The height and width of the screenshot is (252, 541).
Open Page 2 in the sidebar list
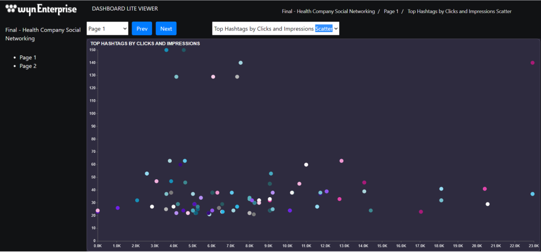pos(28,66)
